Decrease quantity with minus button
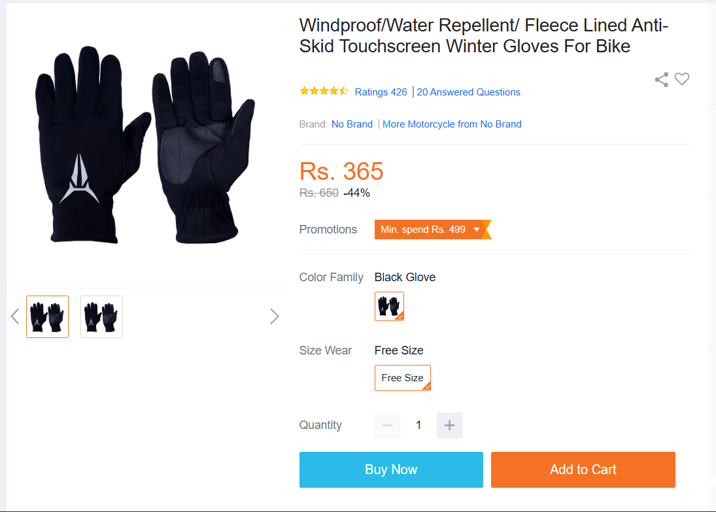Screen dimensions: 716x512 point(388,426)
